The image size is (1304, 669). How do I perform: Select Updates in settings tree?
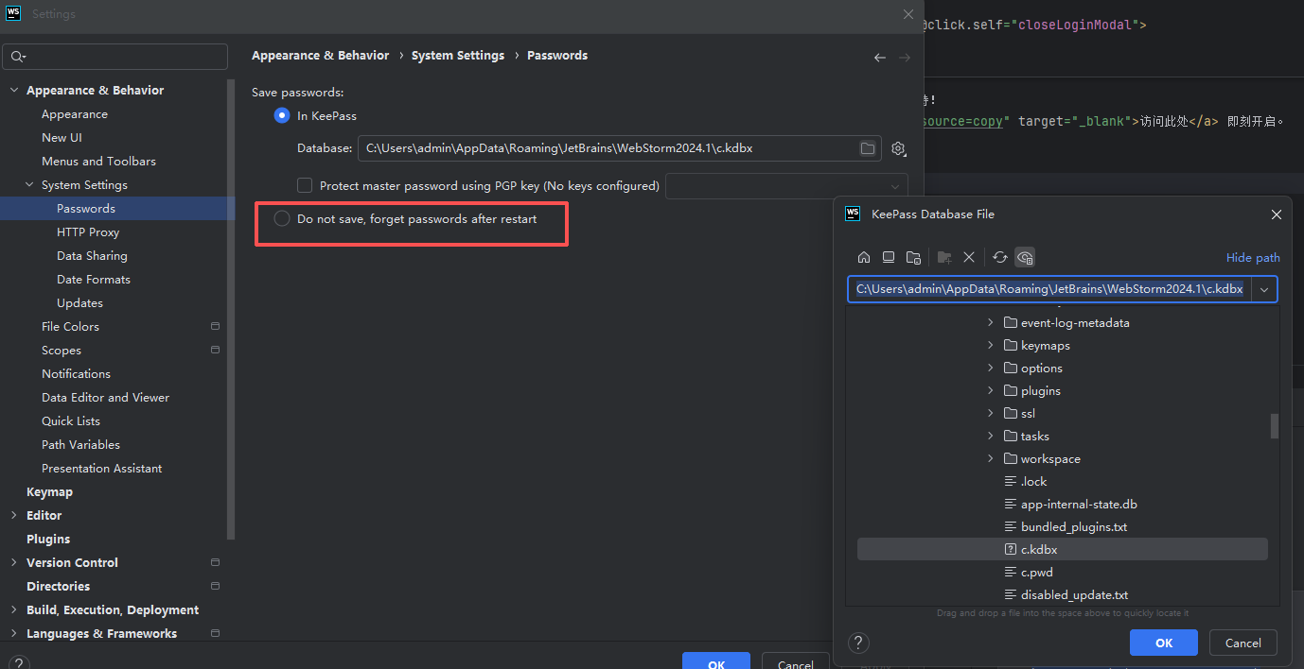79,302
